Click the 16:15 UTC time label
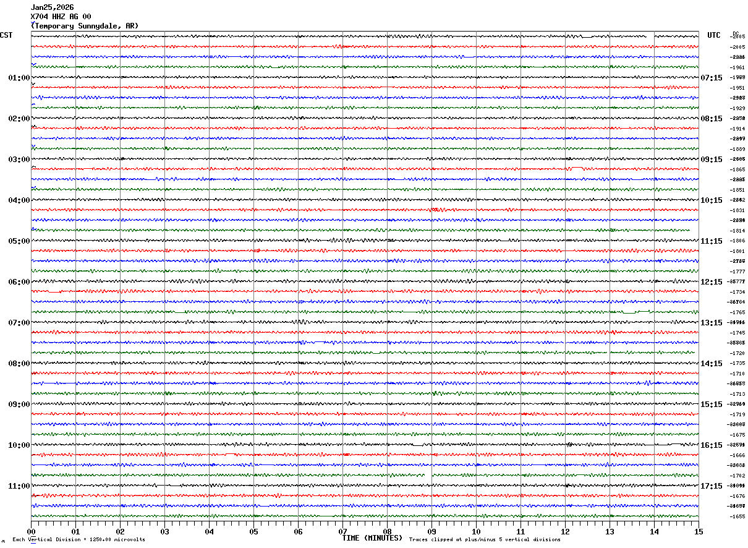 pyautogui.click(x=711, y=445)
